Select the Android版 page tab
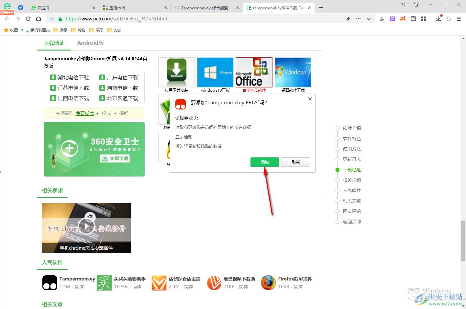Image resolution: width=466 pixels, height=309 pixels. tap(90, 43)
